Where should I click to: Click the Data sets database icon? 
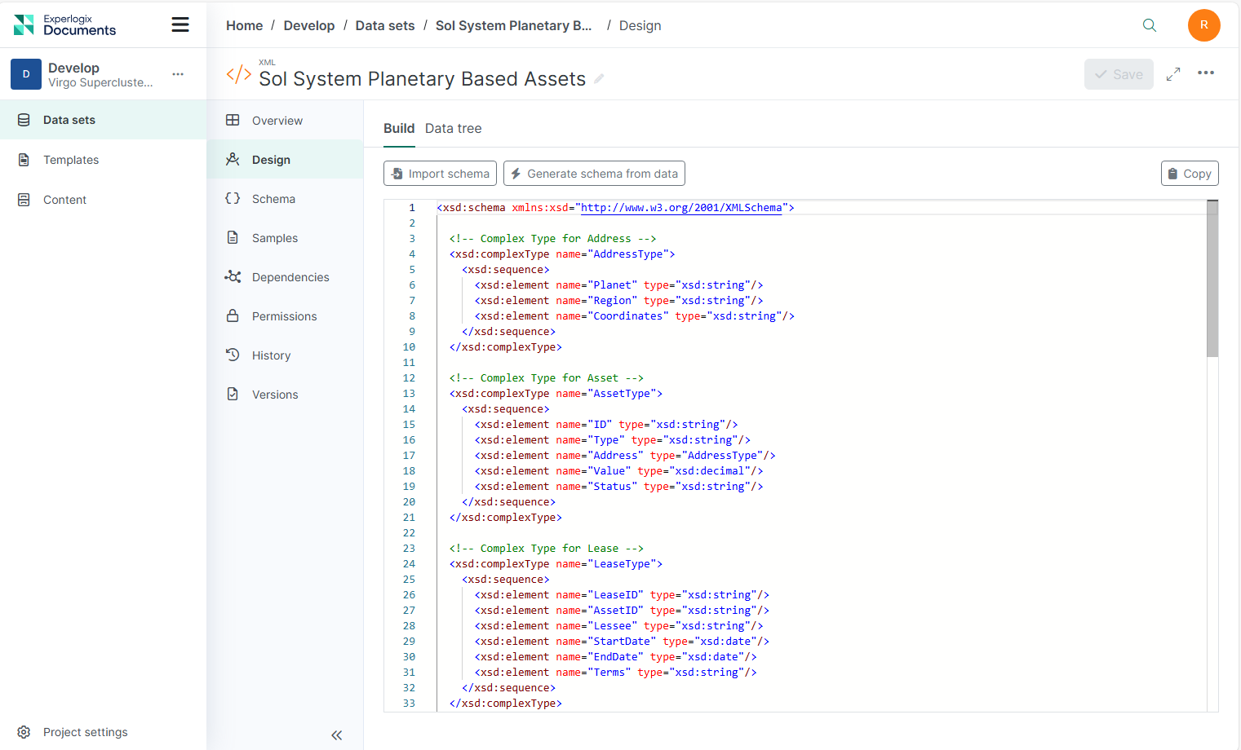[x=24, y=120]
